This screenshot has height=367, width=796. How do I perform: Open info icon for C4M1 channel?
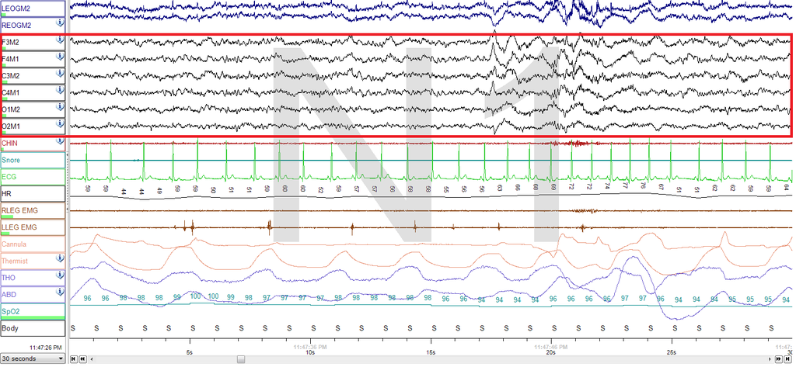click(60, 89)
